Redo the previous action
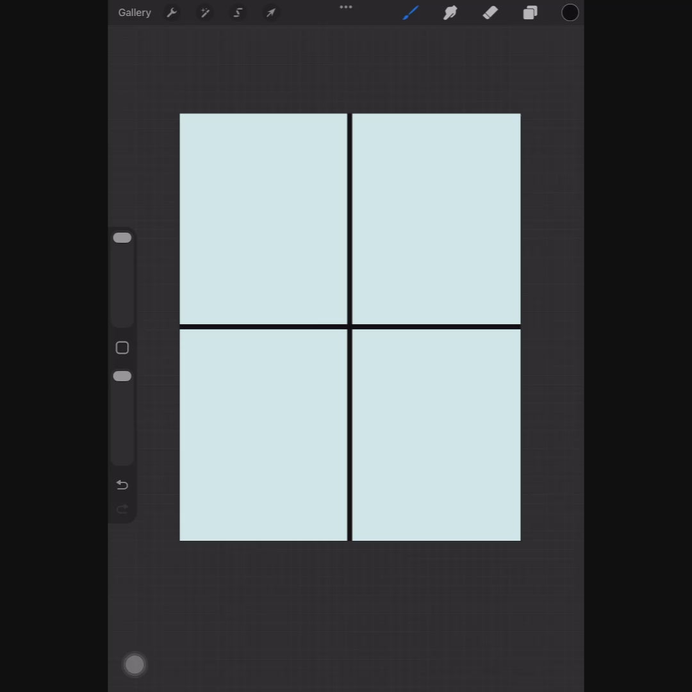692x692 pixels. [122, 509]
